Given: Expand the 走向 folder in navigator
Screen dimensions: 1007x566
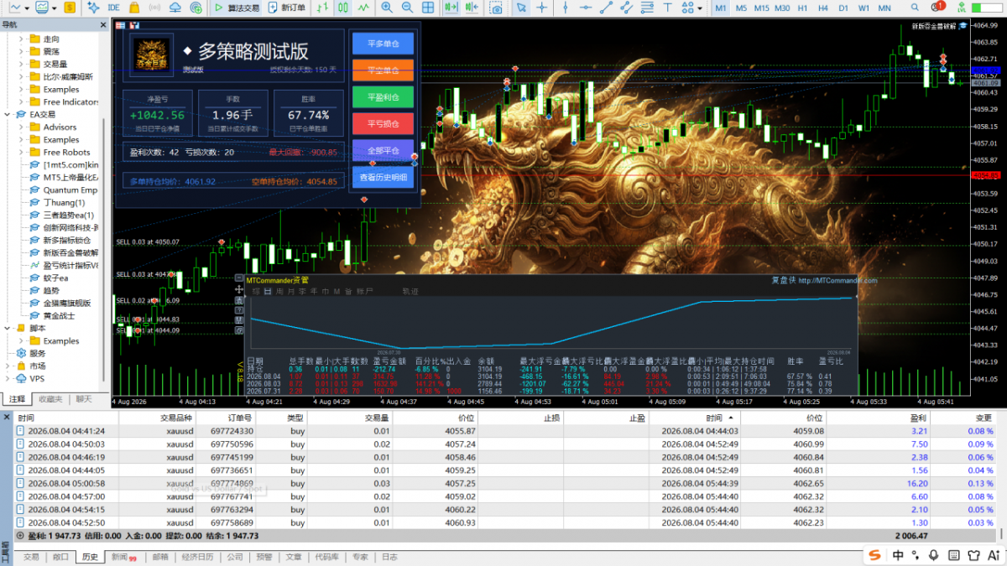Looking at the screenshot, I should [21, 39].
